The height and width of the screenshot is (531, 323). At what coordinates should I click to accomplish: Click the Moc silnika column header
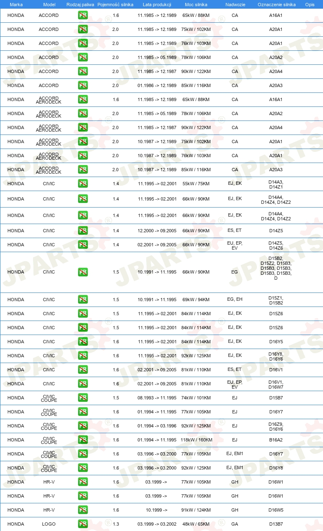coord(196,5)
